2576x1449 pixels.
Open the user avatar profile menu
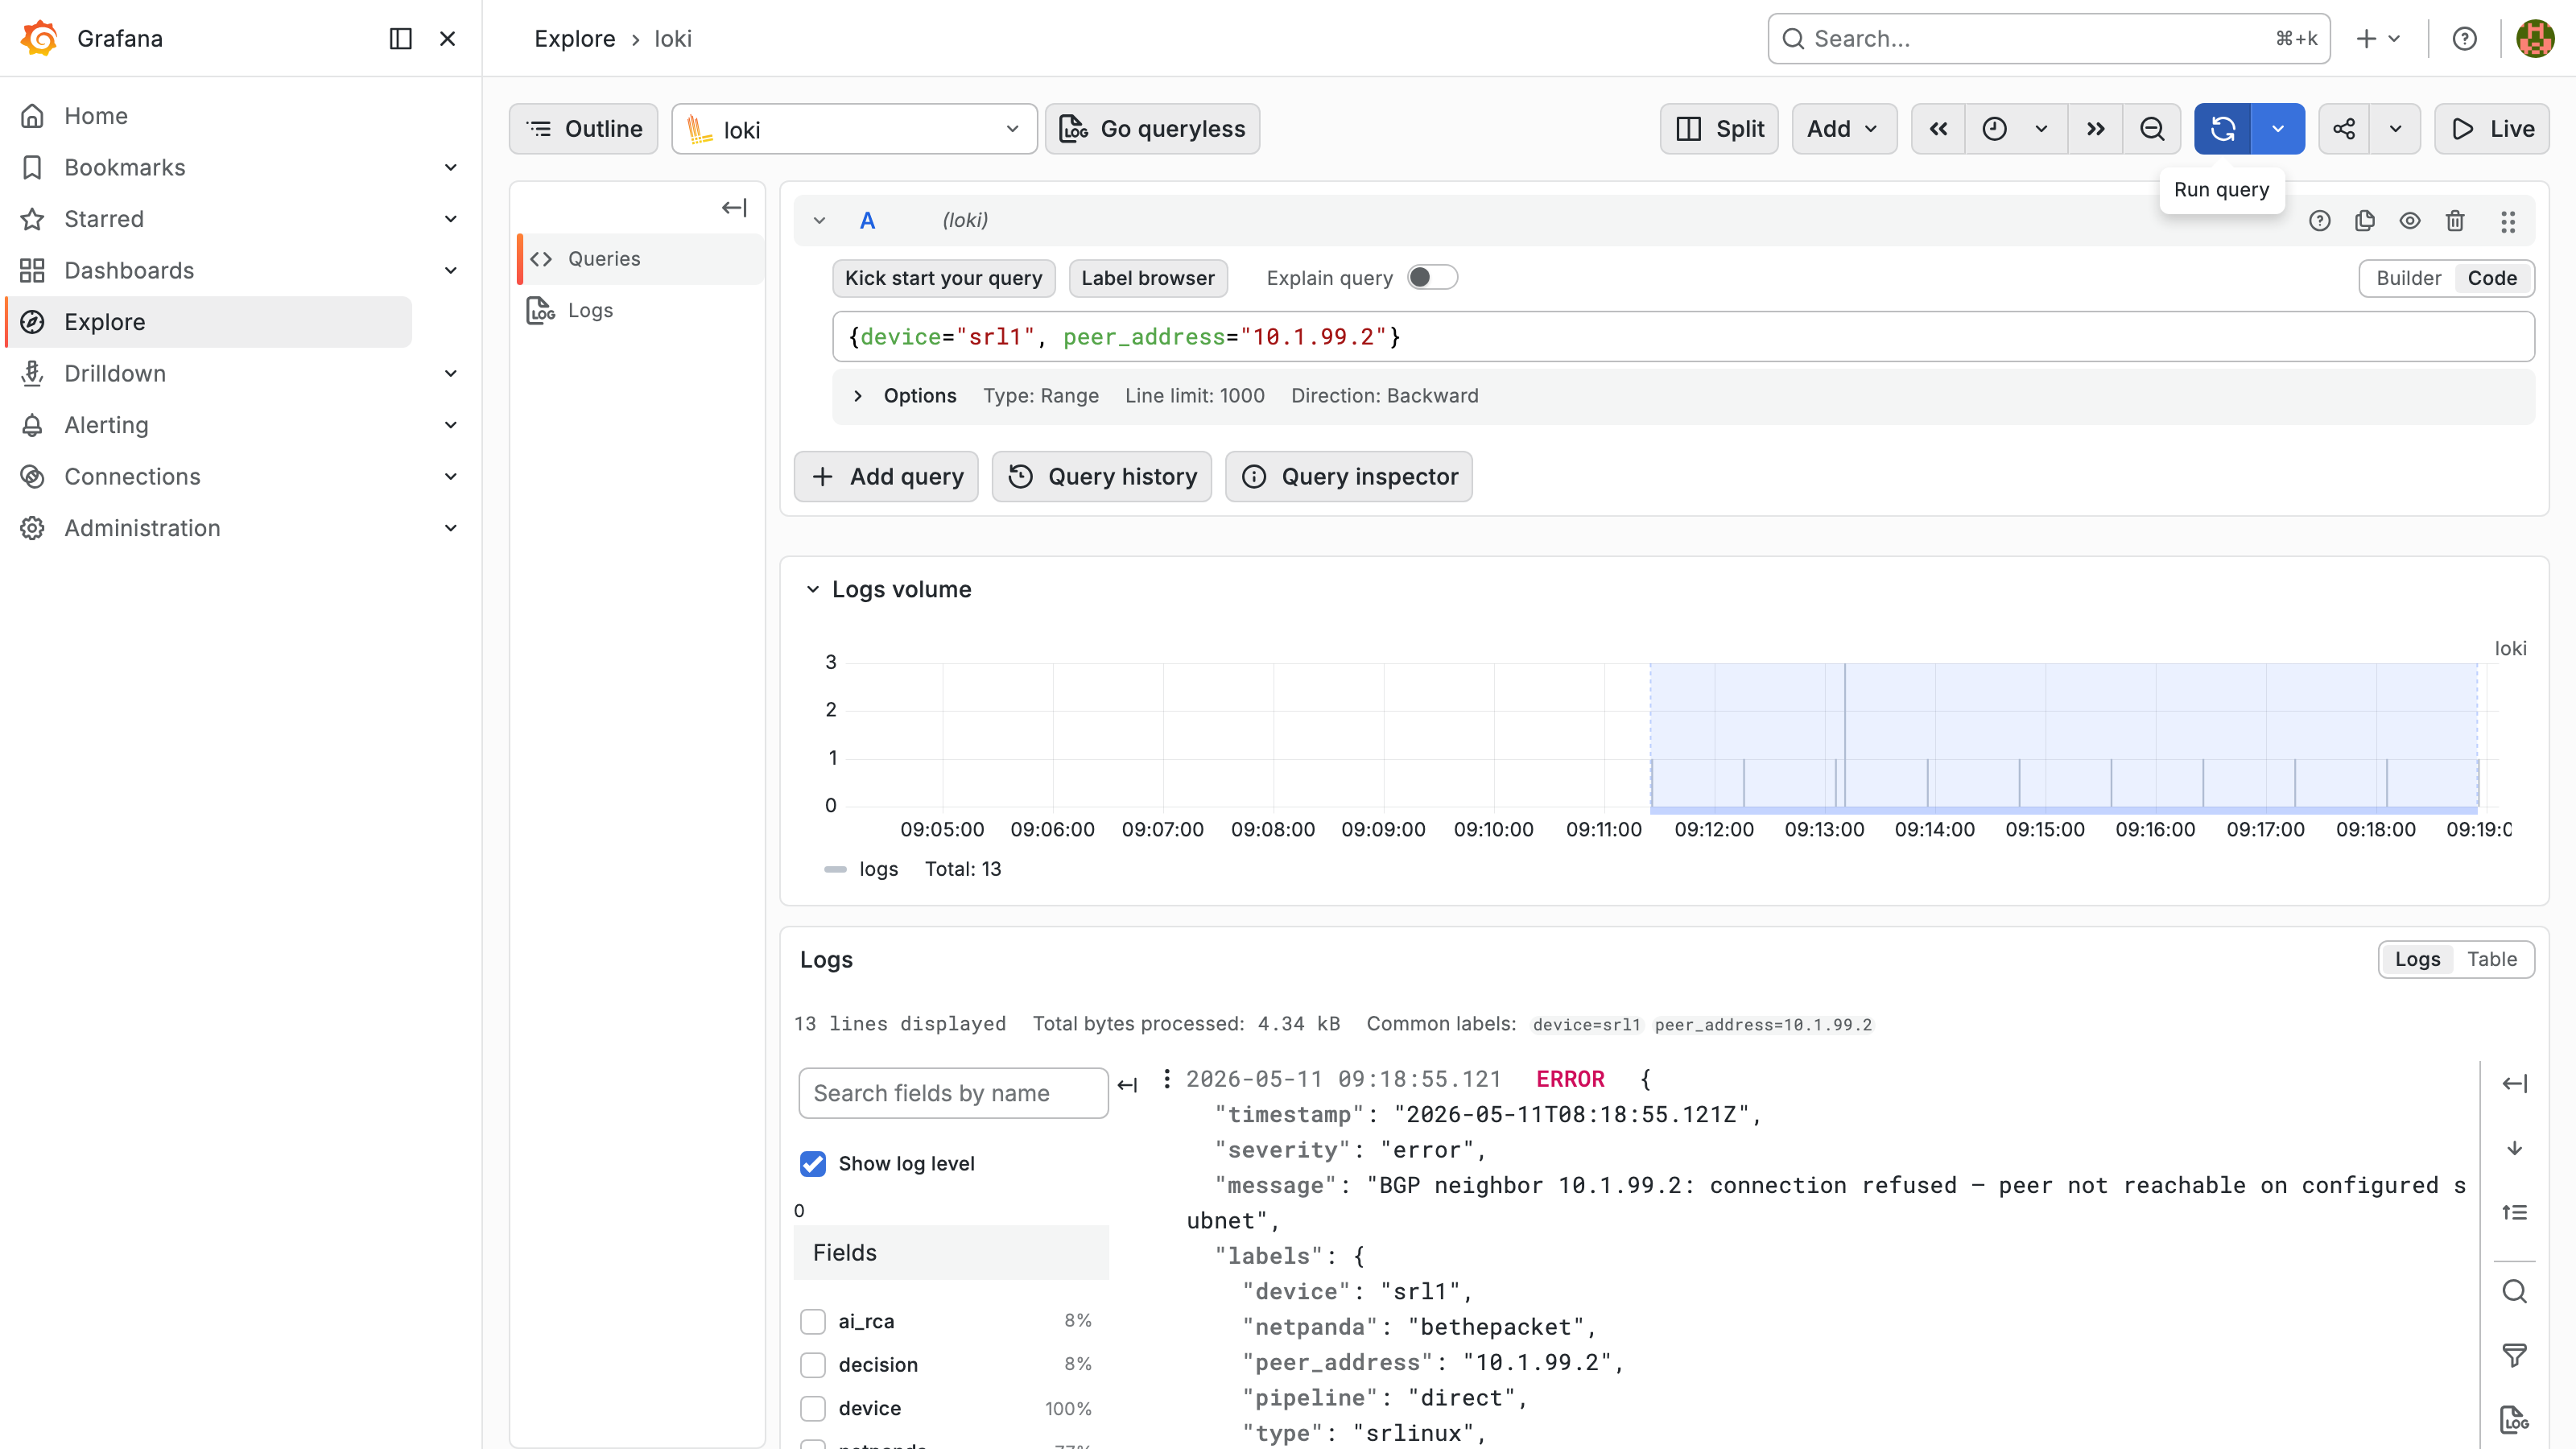2535,38
